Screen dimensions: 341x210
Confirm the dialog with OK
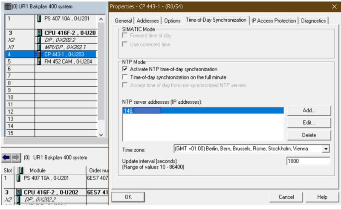pos(128,197)
